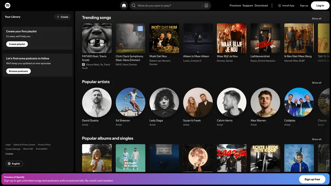This screenshot has width=331, height=186.
Task: Open Click Clack Symphony cover art
Action: tap(131, 38)
